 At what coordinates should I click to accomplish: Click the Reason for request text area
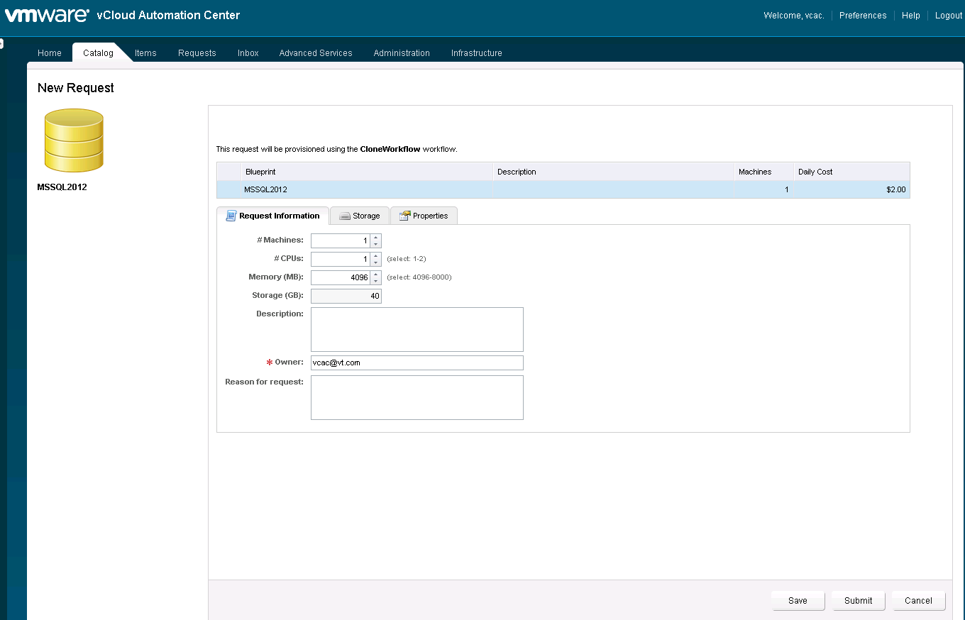click(x=417, y=397)
